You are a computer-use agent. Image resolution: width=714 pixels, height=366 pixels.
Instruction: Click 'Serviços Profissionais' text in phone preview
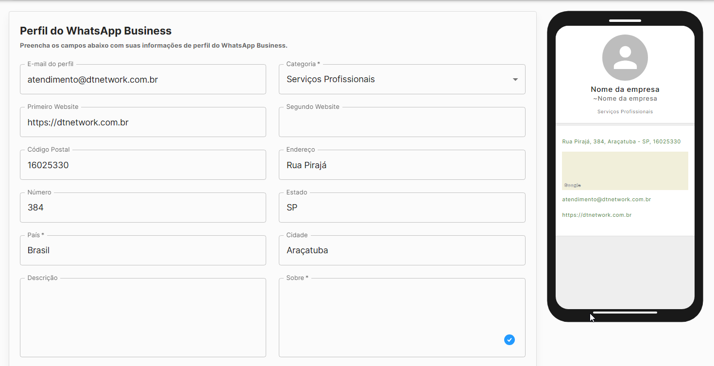[x=625, y=112]
